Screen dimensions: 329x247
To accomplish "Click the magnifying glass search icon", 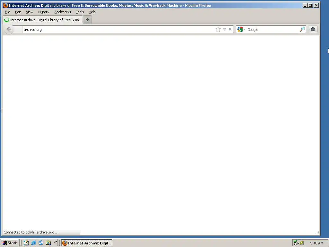I will tap(302, 29).
